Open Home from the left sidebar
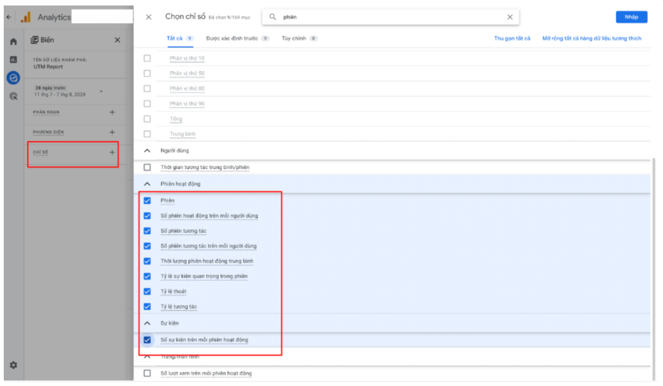The width and height of the screenshot is (663, 386). [x=13, y=42]
